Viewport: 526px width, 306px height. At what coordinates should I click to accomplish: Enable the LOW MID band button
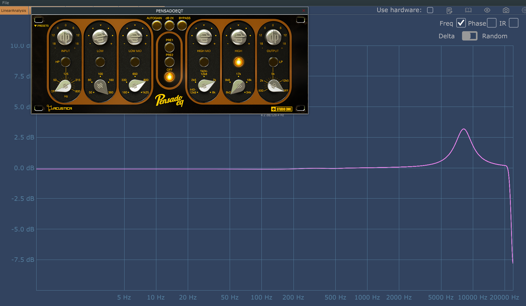[x=135, y=62]
